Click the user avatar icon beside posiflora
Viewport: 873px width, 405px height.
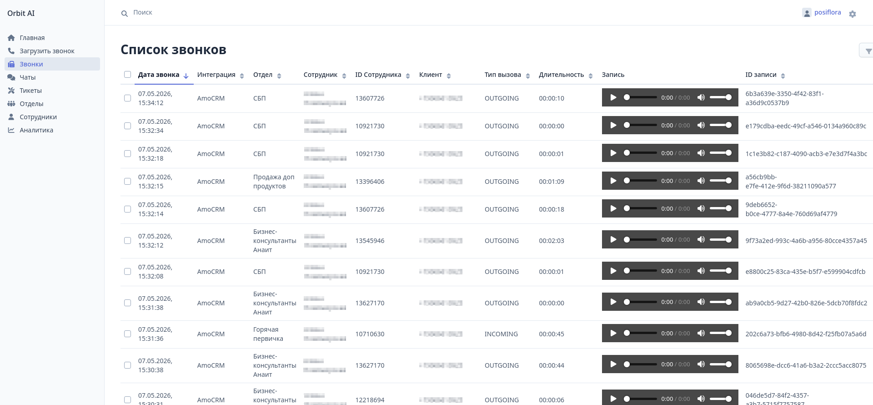tap(807, 13)
